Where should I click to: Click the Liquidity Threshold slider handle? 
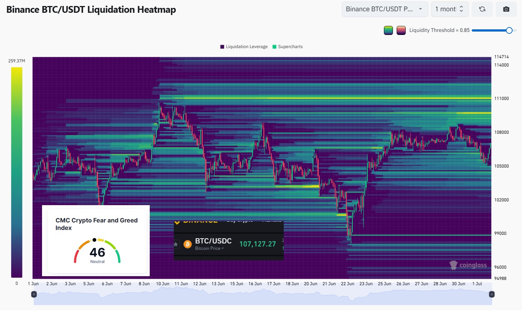pyautogui.click(x=509, y=30)
